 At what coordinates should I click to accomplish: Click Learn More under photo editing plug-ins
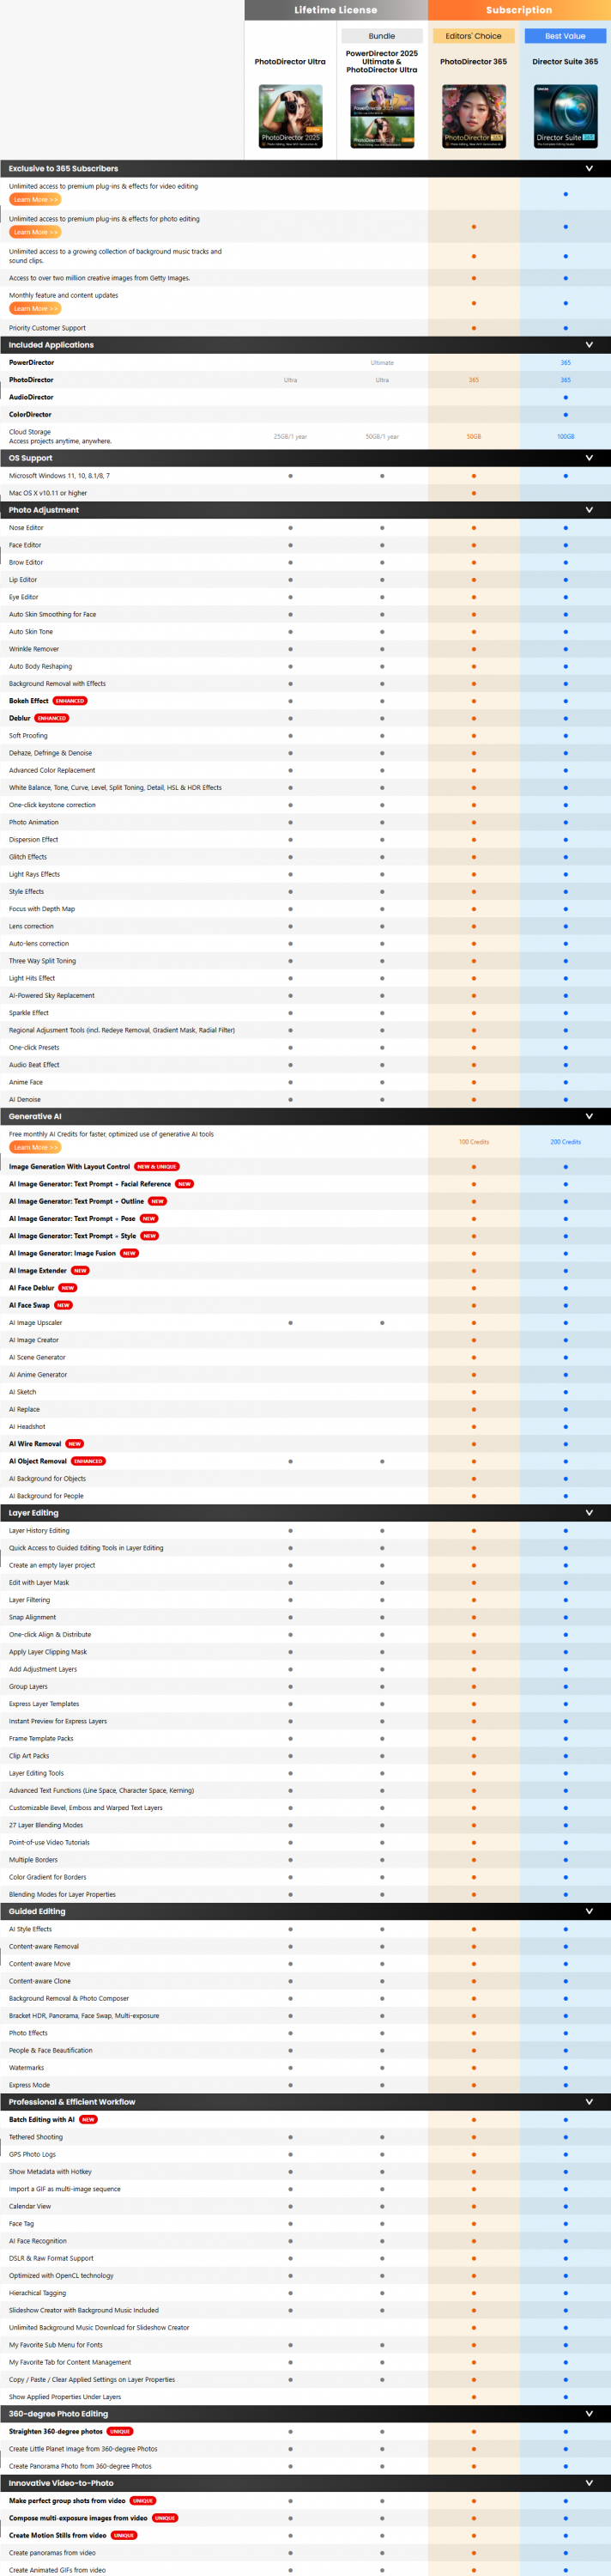pyautogui.click(x=35, y=232)
